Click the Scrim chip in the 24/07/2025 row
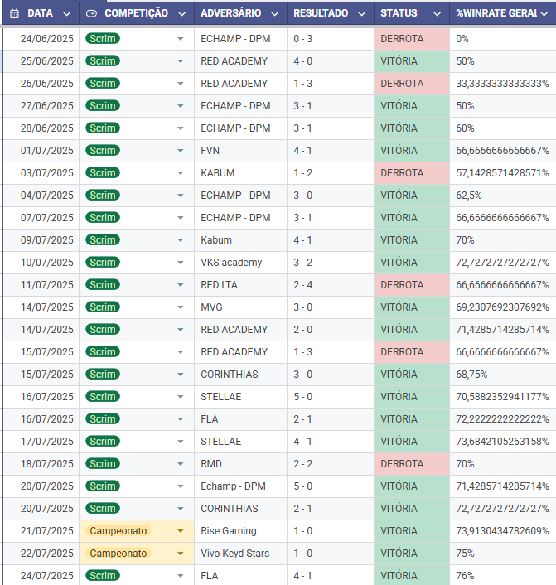The image size is (556, 585). click(x=103, y=575)
